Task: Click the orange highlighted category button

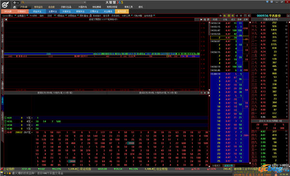Action: 122,11
